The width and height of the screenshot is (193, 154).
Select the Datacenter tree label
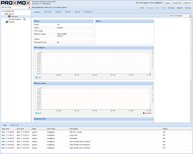click(x=10, y=11)
